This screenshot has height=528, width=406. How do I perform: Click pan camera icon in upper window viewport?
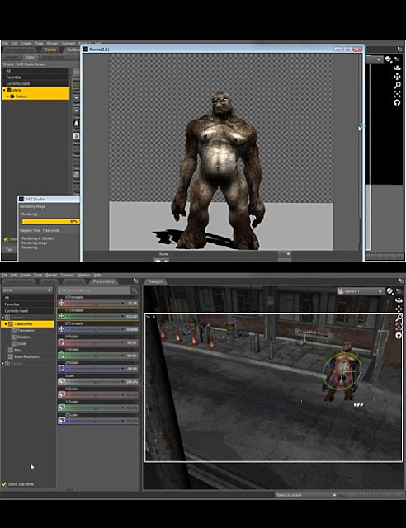397,77
